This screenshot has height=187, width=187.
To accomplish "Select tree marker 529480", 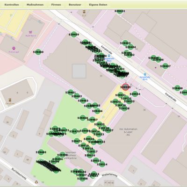I will pos(41,152).
